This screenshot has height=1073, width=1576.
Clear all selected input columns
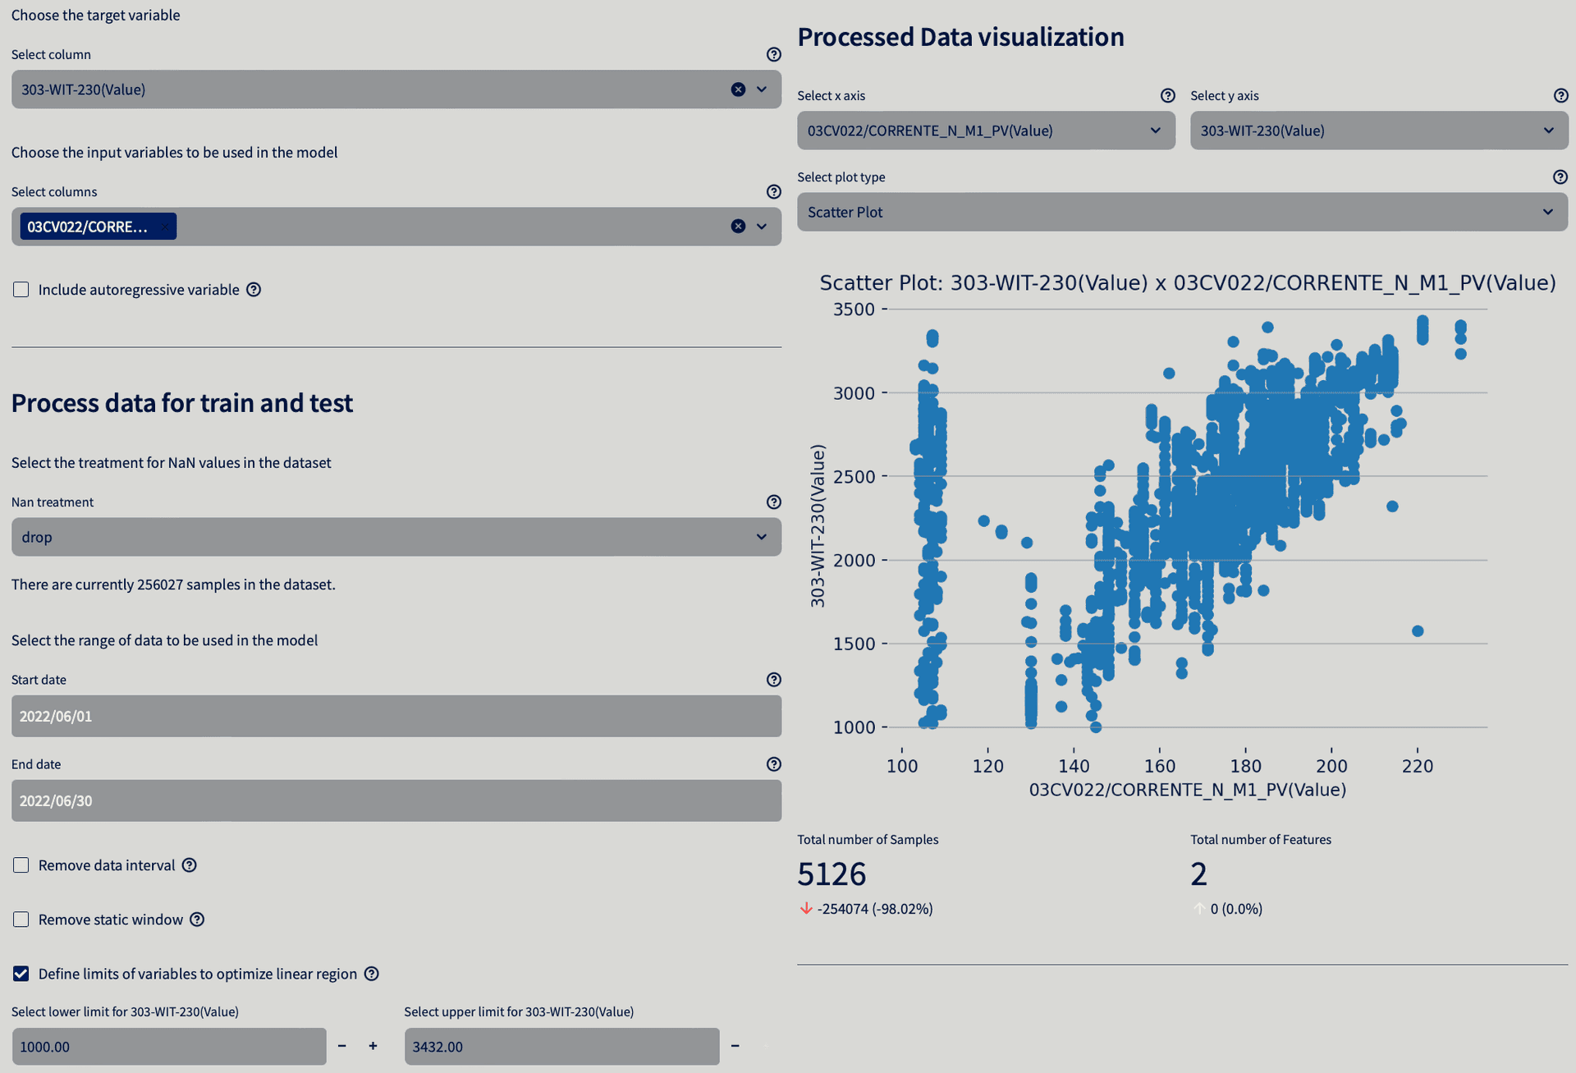click(738, 227)
